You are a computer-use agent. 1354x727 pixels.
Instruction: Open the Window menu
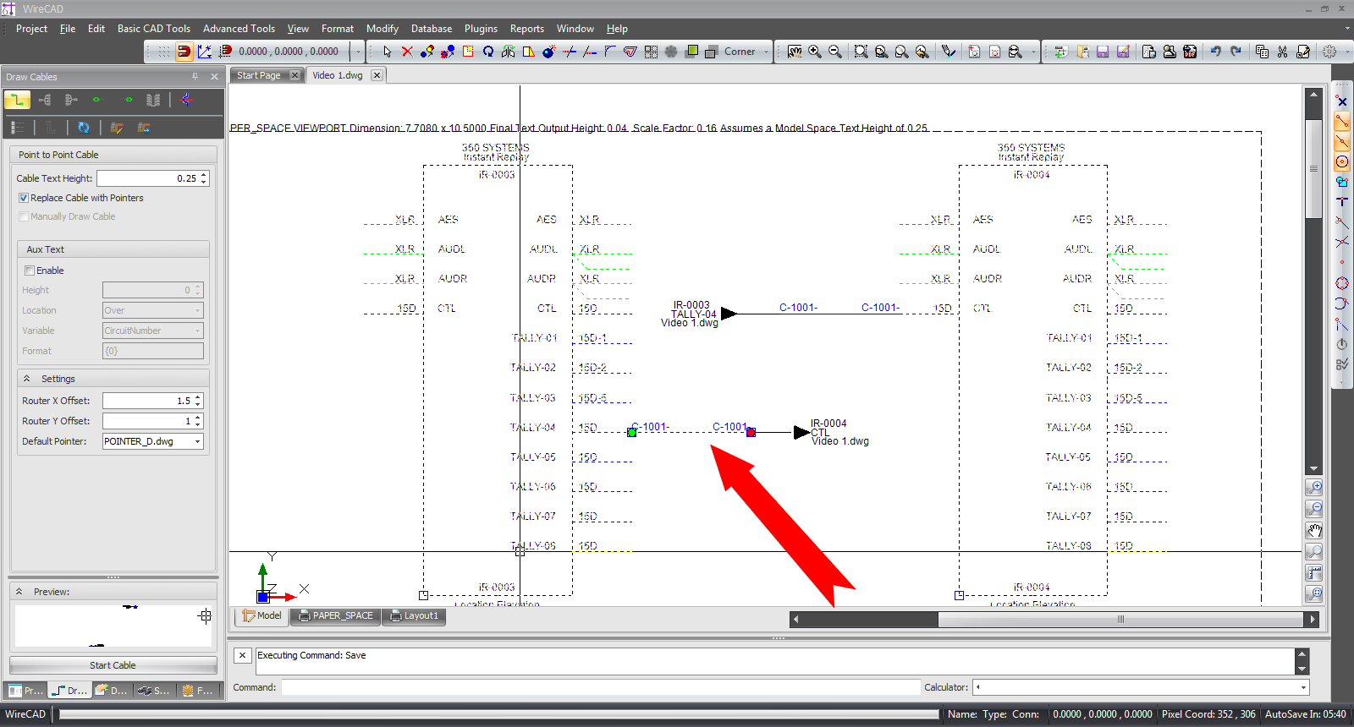tap(575, 29)
